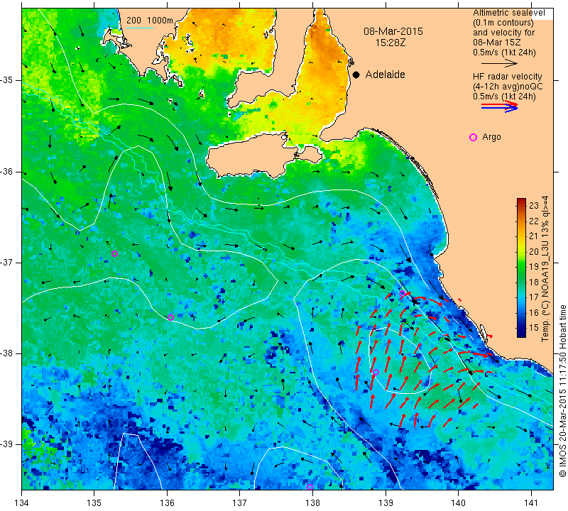Click the IMOS copyright timestamp text
The width and height of the screenshot is (568, 511).
tap(562, 390)
